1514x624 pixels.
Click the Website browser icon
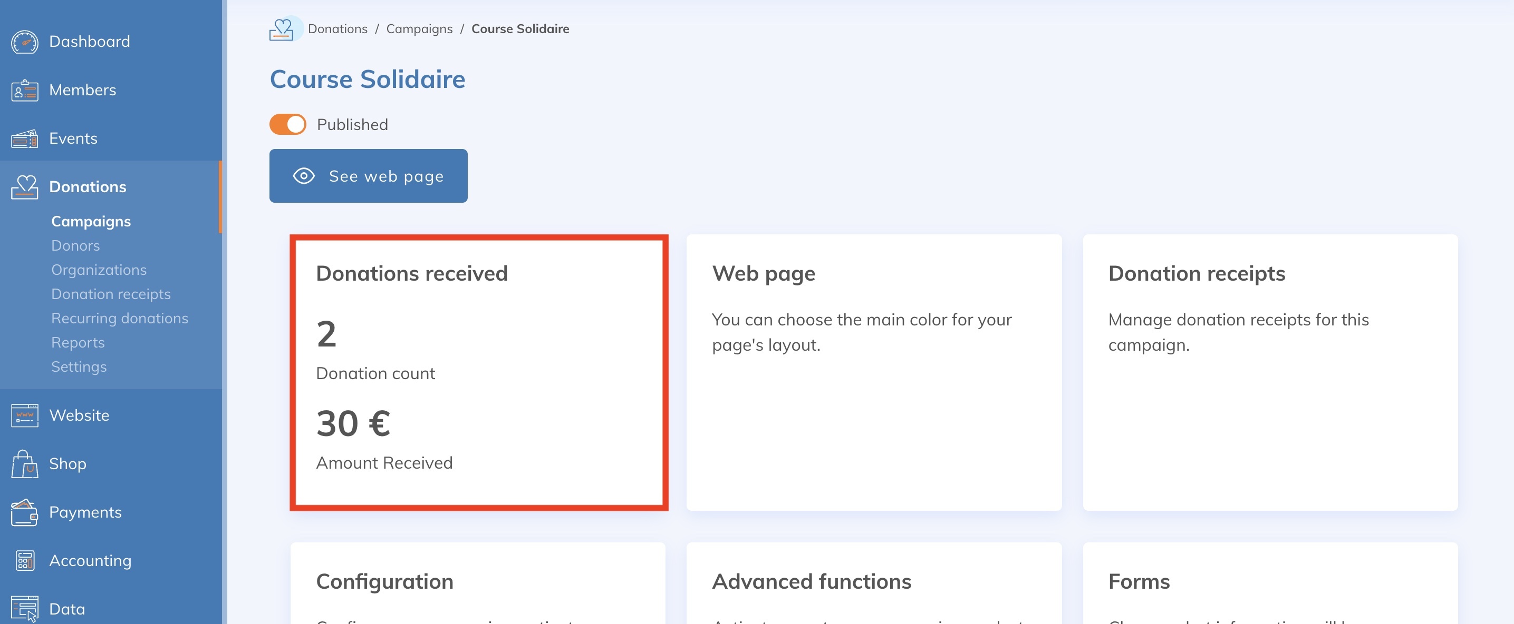(25, 415)
